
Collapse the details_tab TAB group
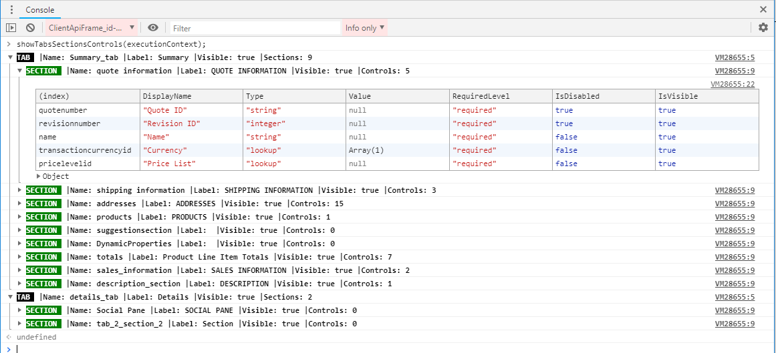pyautogui.click(x=11, y=298)
